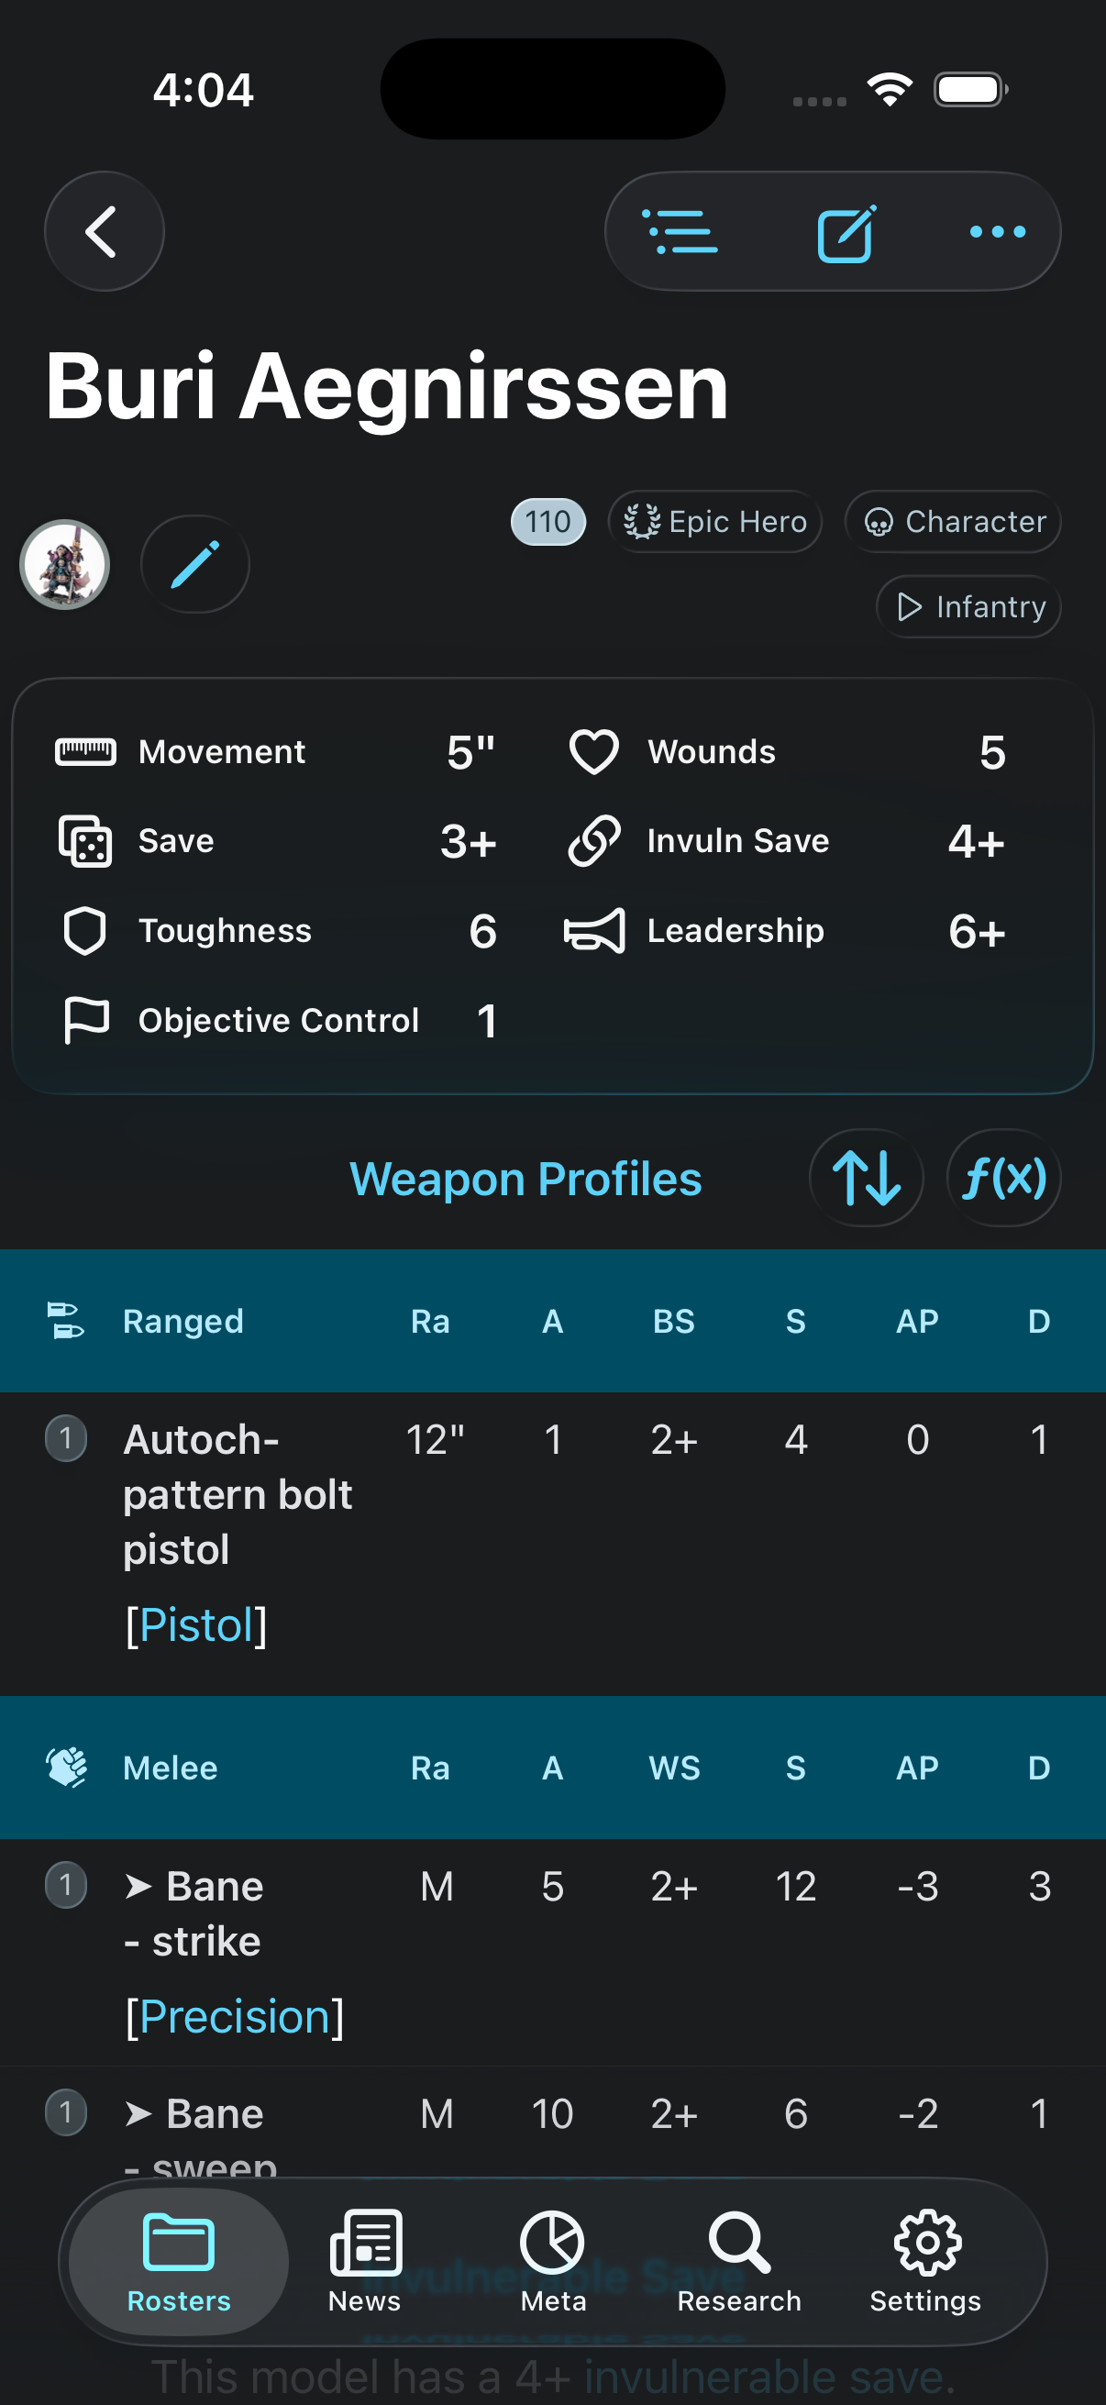The width and height of the screenshot is (1106, 2405).
Task: Switch to the Meta tab
Action: (552, 2259)
